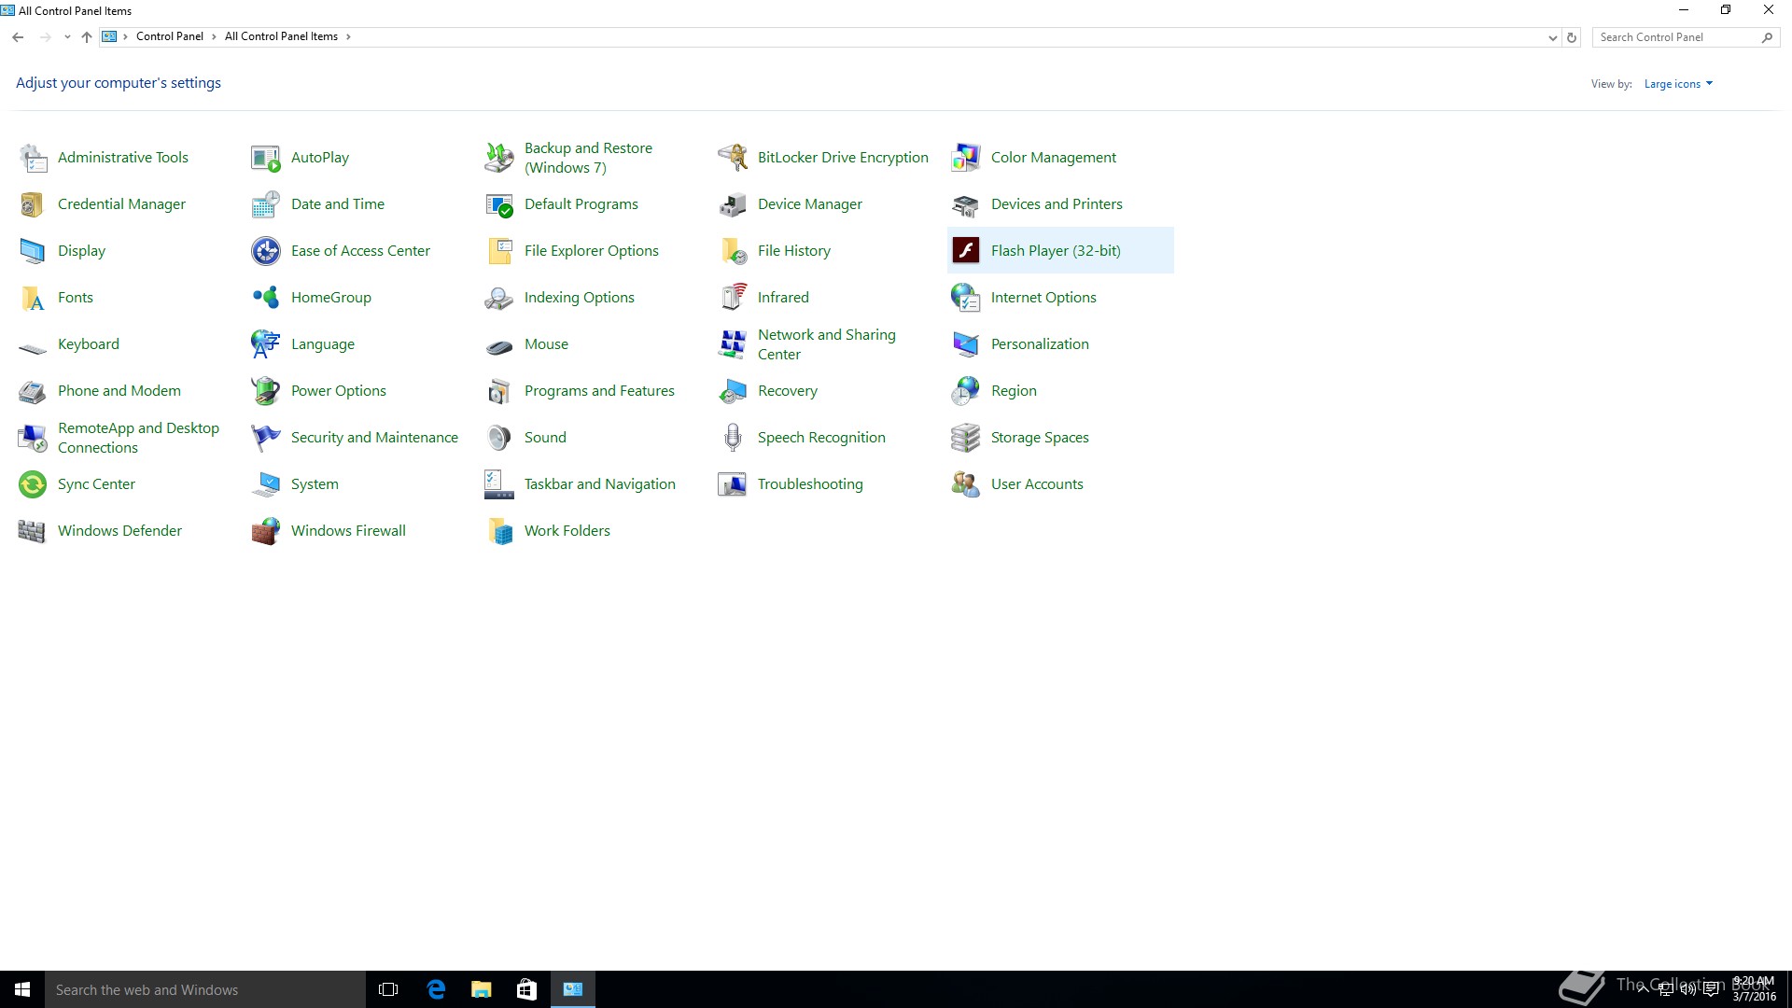Click the Ease of Access Center icon
The height and width of the screenshot is (1008, 1792).
coord(266,251)
